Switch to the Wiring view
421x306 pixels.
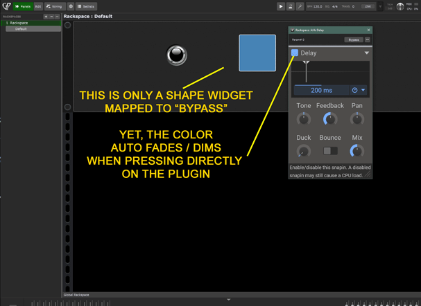click(56, 6)
